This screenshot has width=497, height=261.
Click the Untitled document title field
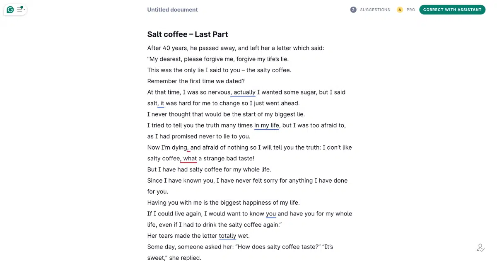coord(172,10)
